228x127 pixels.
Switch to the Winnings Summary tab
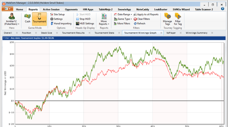point(196,33)
